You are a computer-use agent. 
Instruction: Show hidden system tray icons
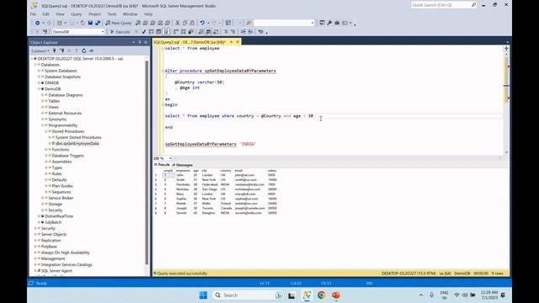click(421, 295)
